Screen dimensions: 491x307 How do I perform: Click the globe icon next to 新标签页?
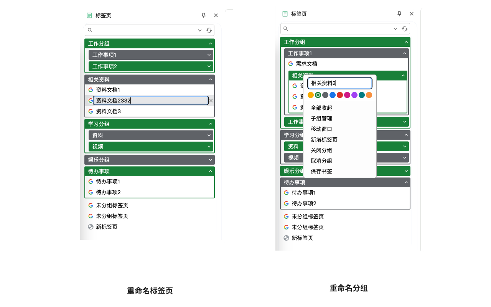[x=91, y=227]
